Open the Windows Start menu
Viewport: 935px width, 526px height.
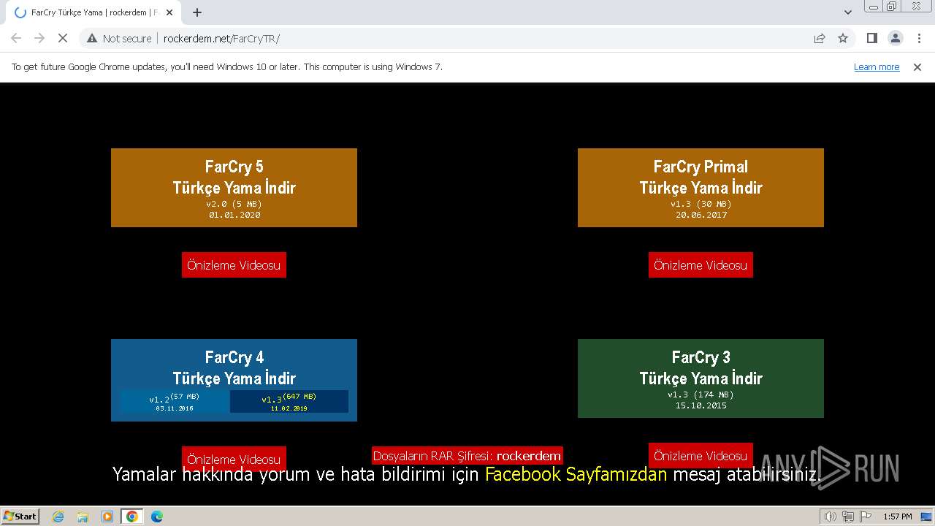20,516
